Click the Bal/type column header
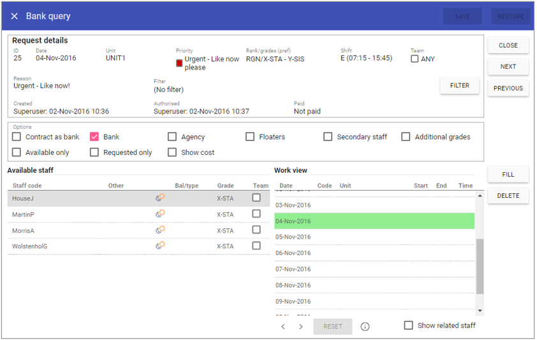537x340 pixels. (x=187, y=186)
